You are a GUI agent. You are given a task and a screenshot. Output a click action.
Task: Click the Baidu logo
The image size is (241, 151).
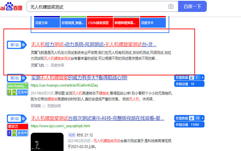click(11, 6)
